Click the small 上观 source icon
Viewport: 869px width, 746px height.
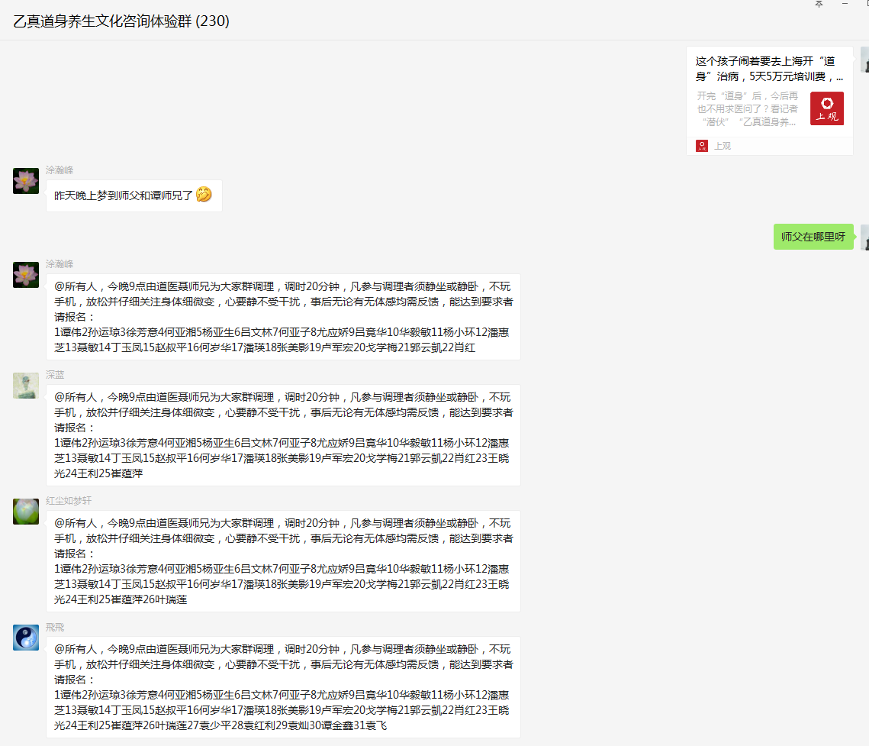pos(701,145)
